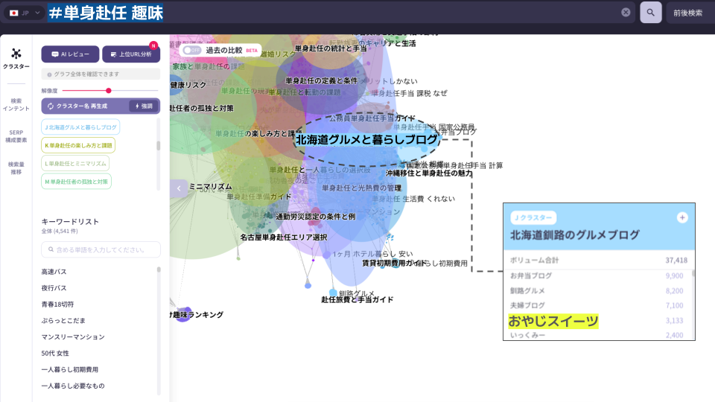Click the plus icon on the J クラスター card

(681, 217)
